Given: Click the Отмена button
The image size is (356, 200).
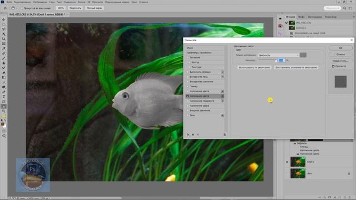Looking at the screenshot, I should point(340,54).
